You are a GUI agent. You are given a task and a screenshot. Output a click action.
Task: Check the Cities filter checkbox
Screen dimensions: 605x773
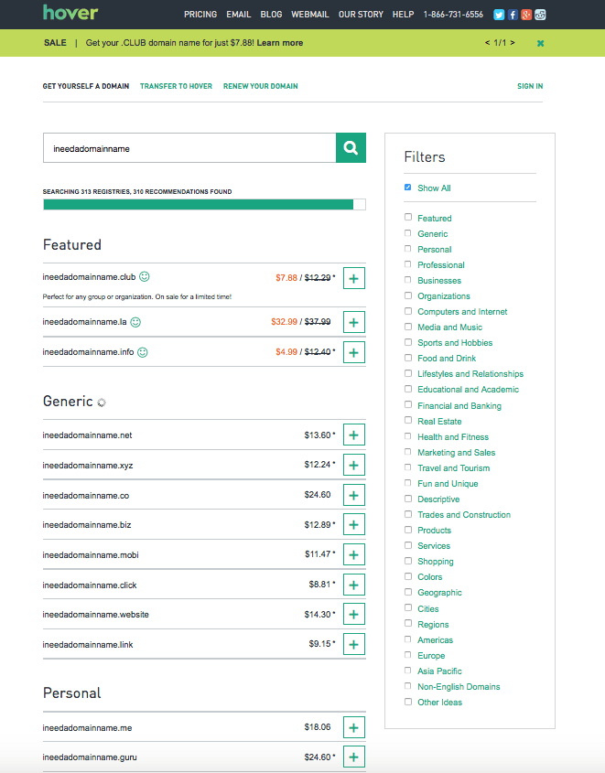(x=408, y=607)
